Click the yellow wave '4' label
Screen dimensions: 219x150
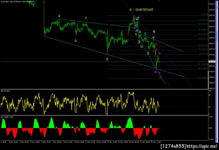point(154,31)
